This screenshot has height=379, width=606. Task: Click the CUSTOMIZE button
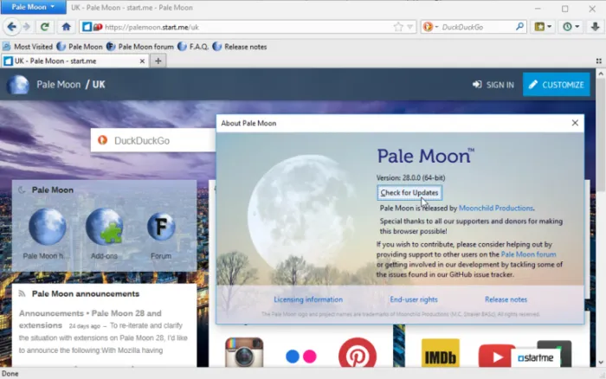coord(556,85)
